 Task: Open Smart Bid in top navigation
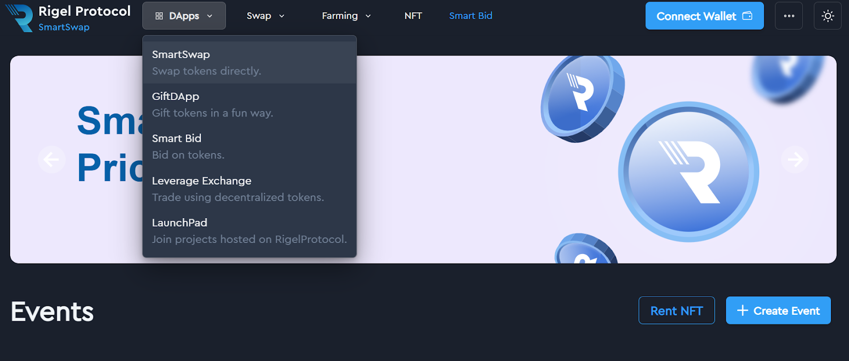[471, 16]
